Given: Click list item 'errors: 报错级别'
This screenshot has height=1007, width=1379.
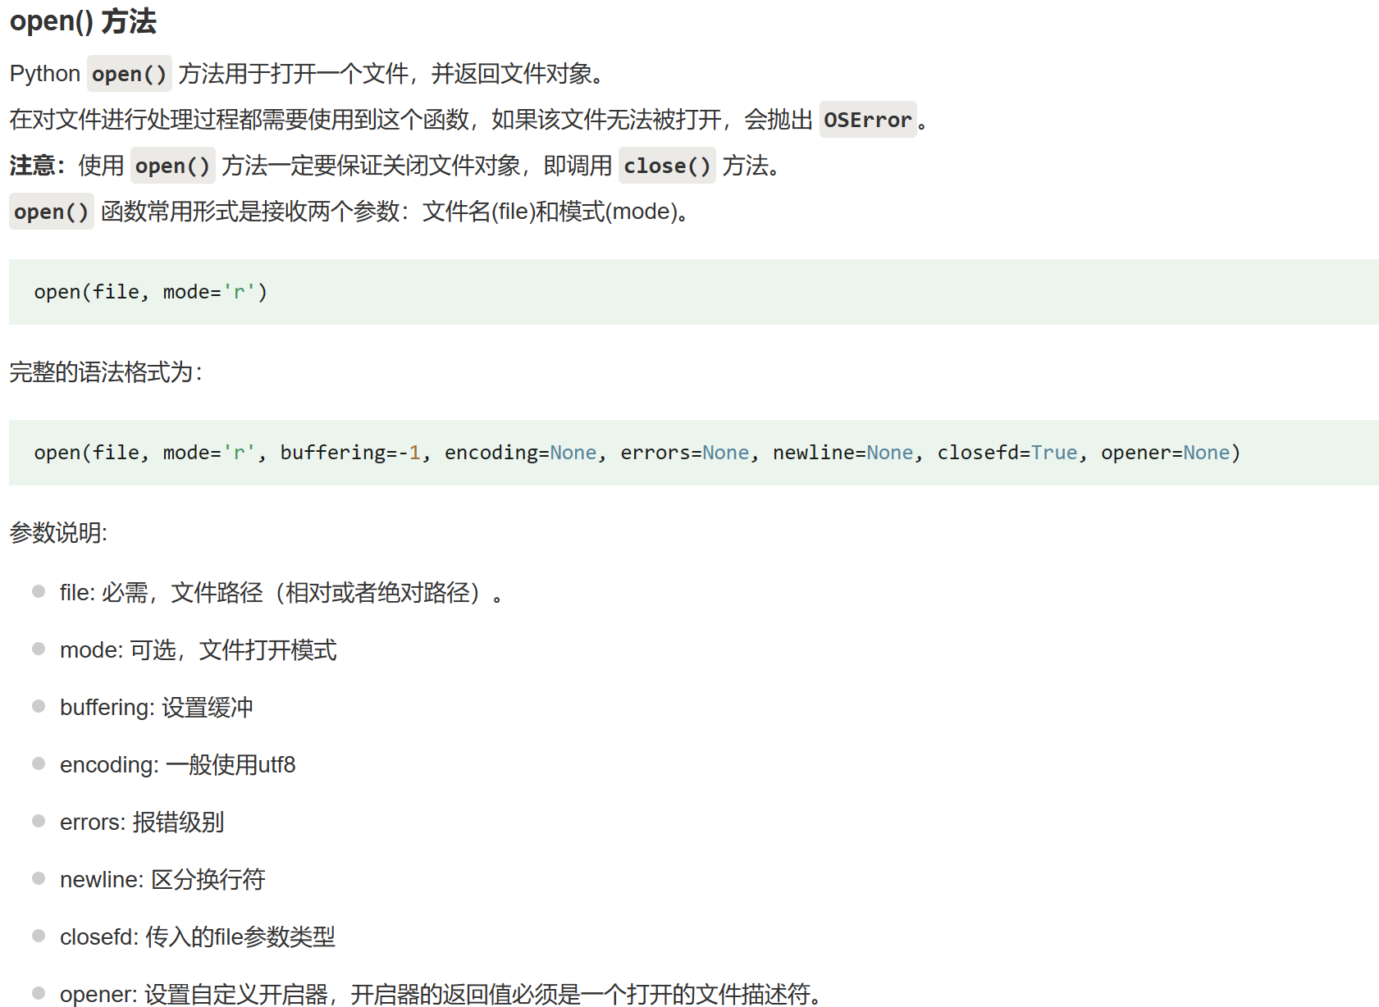Looking at the screenshot, I should coord(142,822).
